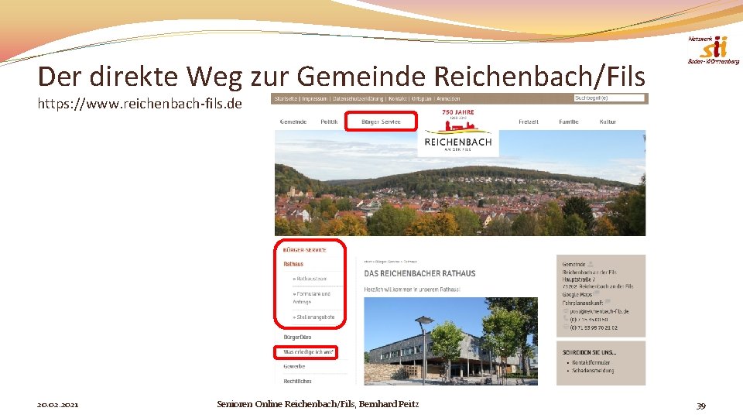Open the Kultur main menu item
The height and width of the screenshot is (418, 743).
[608, 122]
